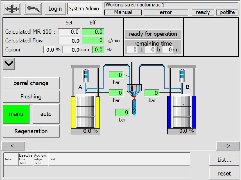This screenshot has height=180, width=241.
Task: Go to next screen with -> button
Action: 228,146
